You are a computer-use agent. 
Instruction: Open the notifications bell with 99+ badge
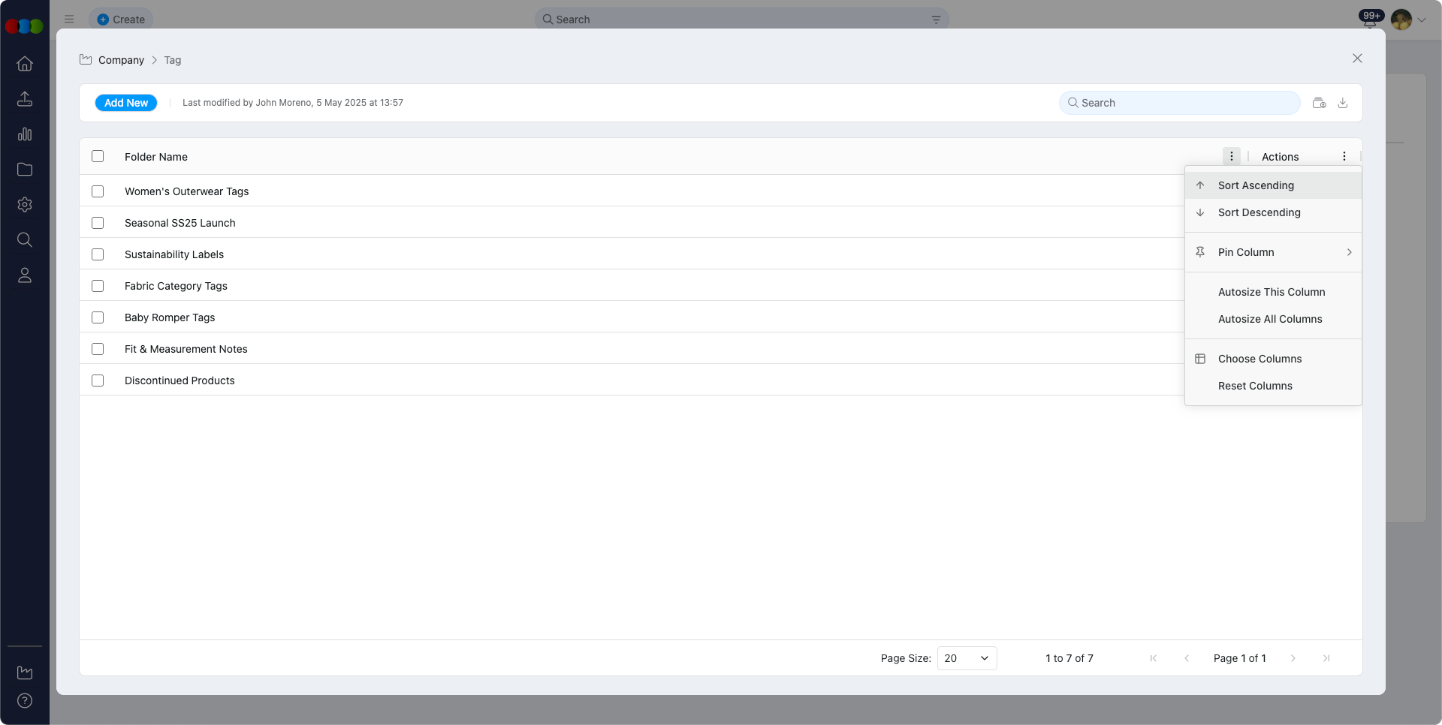click(x=1370, y=20)
